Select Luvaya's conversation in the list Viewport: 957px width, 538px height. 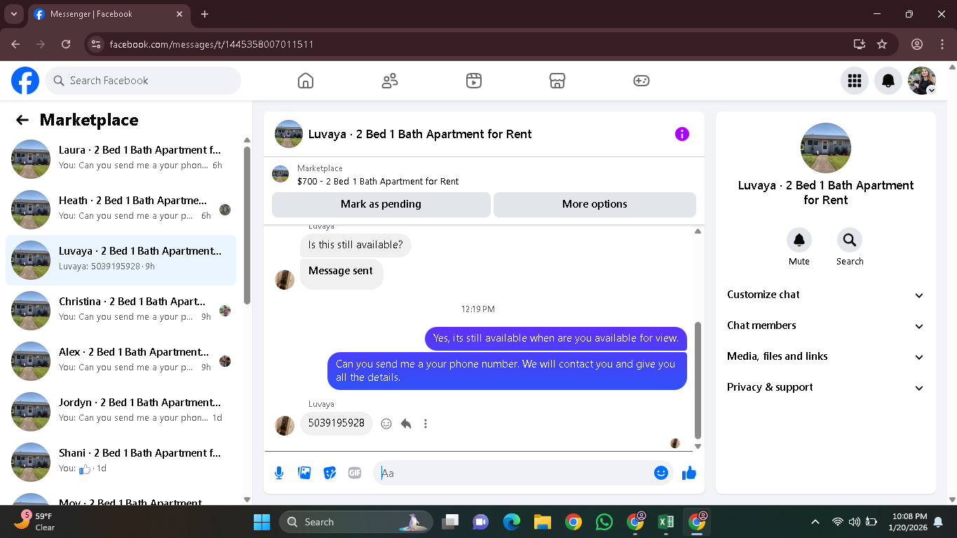121,260
